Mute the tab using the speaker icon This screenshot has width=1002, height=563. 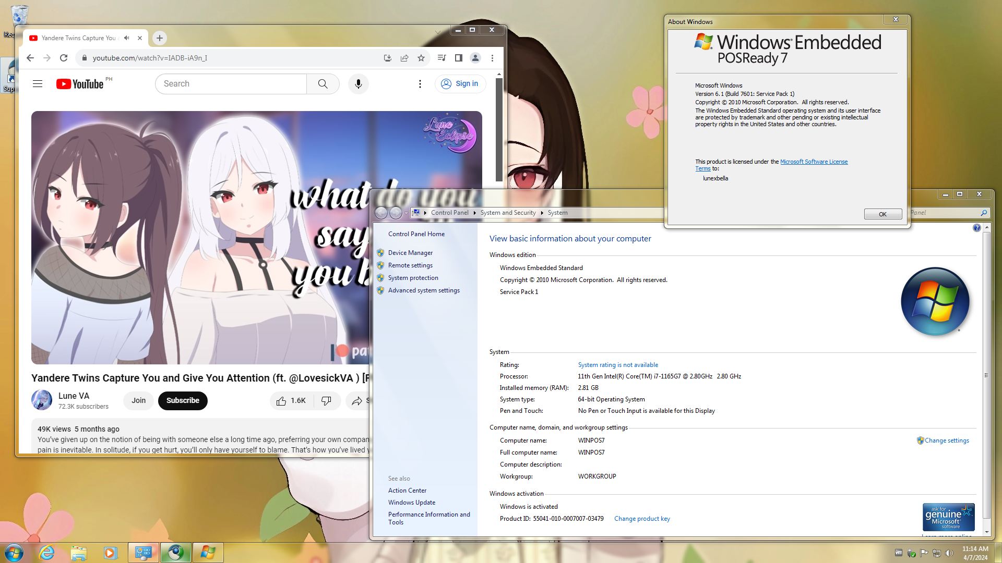coord(127,38)
